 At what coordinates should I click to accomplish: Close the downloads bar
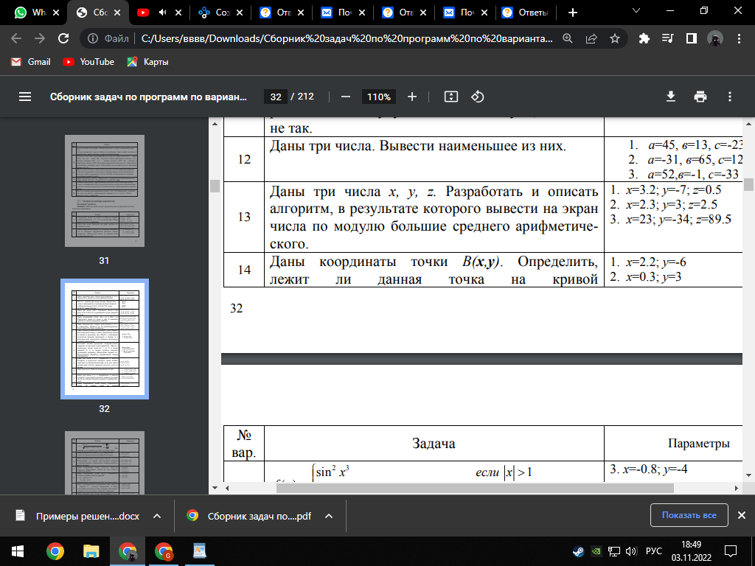742,515
